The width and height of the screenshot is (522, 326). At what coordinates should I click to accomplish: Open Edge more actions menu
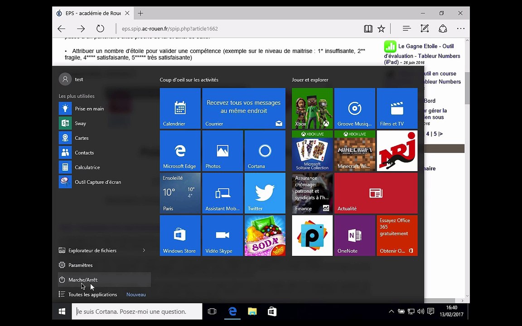tap(461, 29)
